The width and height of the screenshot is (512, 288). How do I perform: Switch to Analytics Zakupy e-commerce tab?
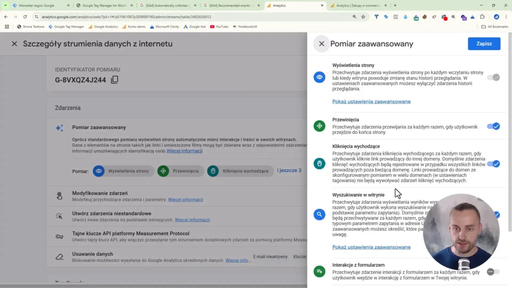pos(358,5)
